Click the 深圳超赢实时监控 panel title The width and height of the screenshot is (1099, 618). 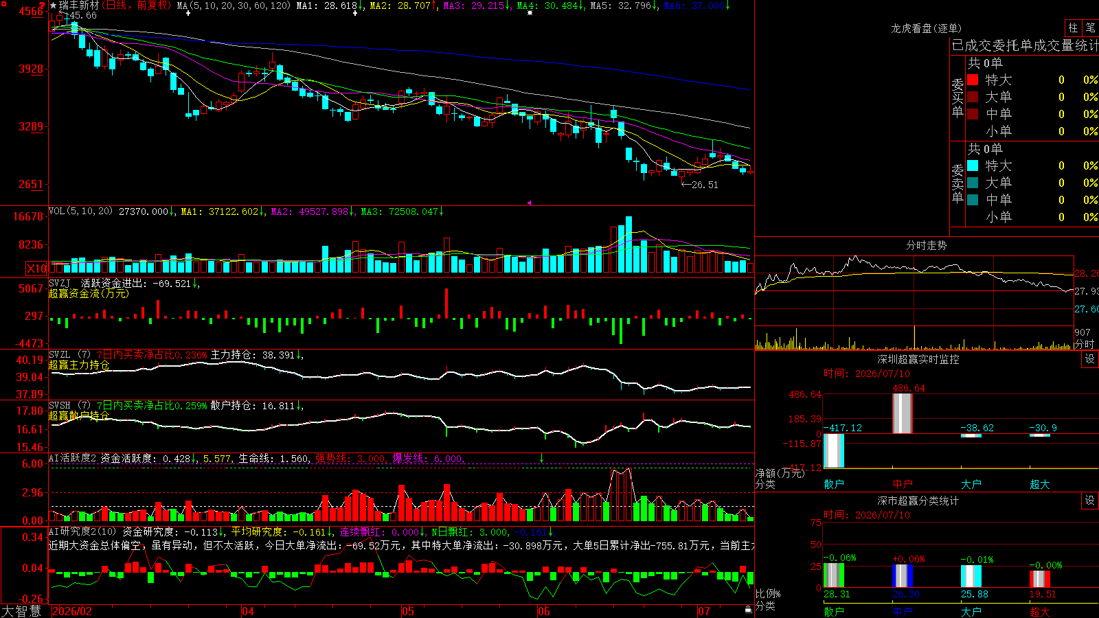tap(918, 359)
